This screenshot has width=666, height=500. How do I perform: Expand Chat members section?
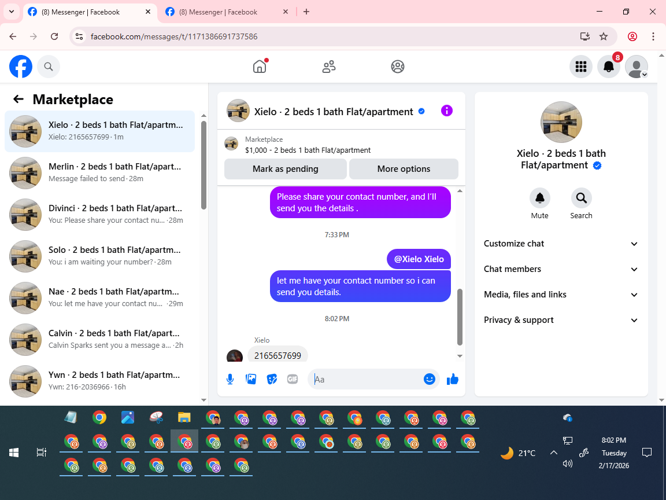pyautogui.click(x=561, y=269)
